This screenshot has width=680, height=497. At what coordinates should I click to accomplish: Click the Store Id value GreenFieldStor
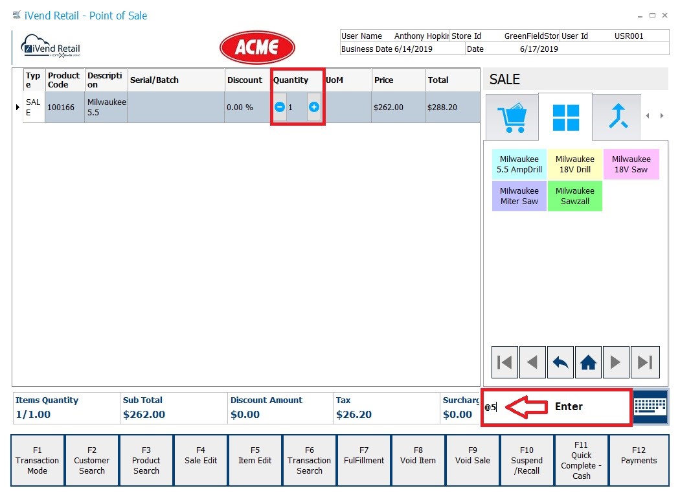pos(531,36)
